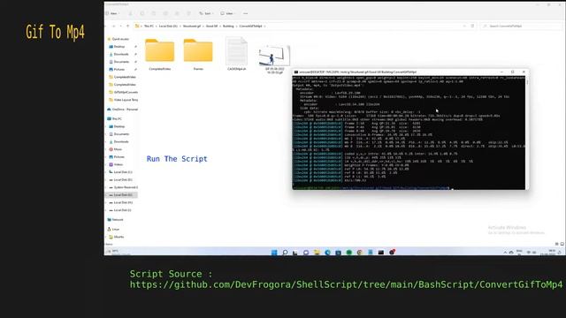Click Good Gif in the address breadcrumb
The image size is (566, 318).
(212, 26)
